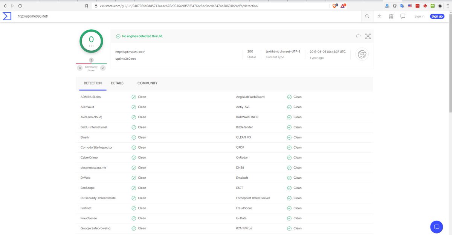
Task: Go forward with browser forward arrow
Action: click(x=12, y=6)
